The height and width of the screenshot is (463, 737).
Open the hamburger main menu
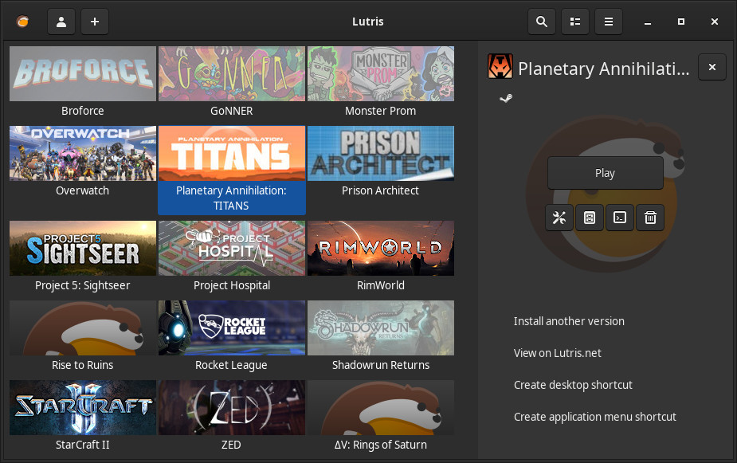[x=608, y=22]
